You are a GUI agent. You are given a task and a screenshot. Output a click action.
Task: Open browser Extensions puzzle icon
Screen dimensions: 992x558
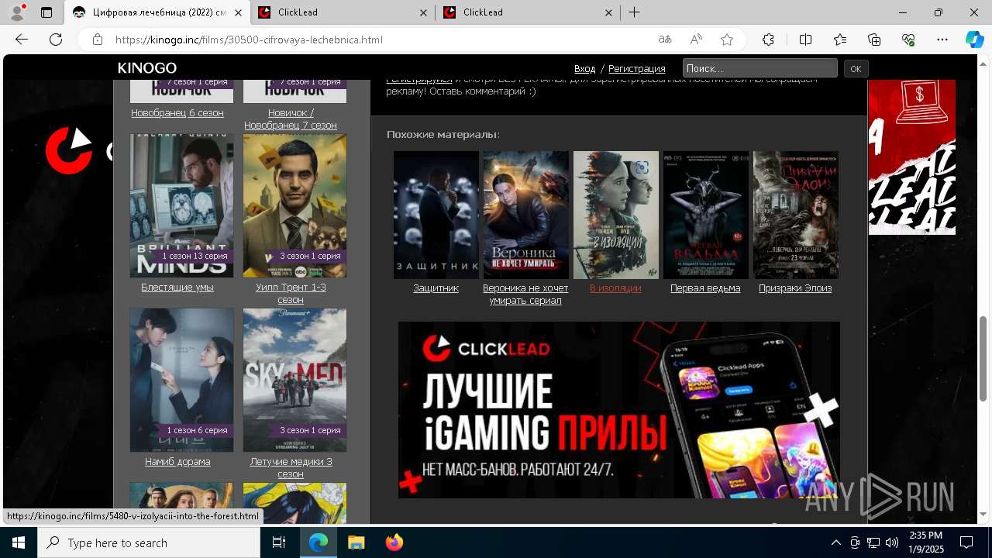[768, 40]
